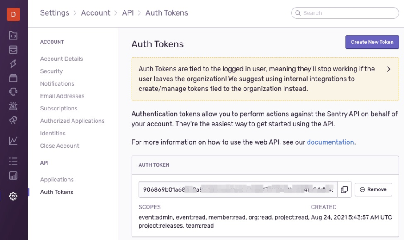Screen dimensions: 404x240
Task: Open Releases via the sidebar box icon
Action: coord(13,78)
